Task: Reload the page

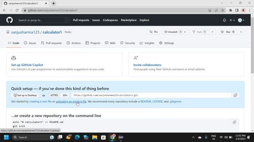Action: point(17,10)
